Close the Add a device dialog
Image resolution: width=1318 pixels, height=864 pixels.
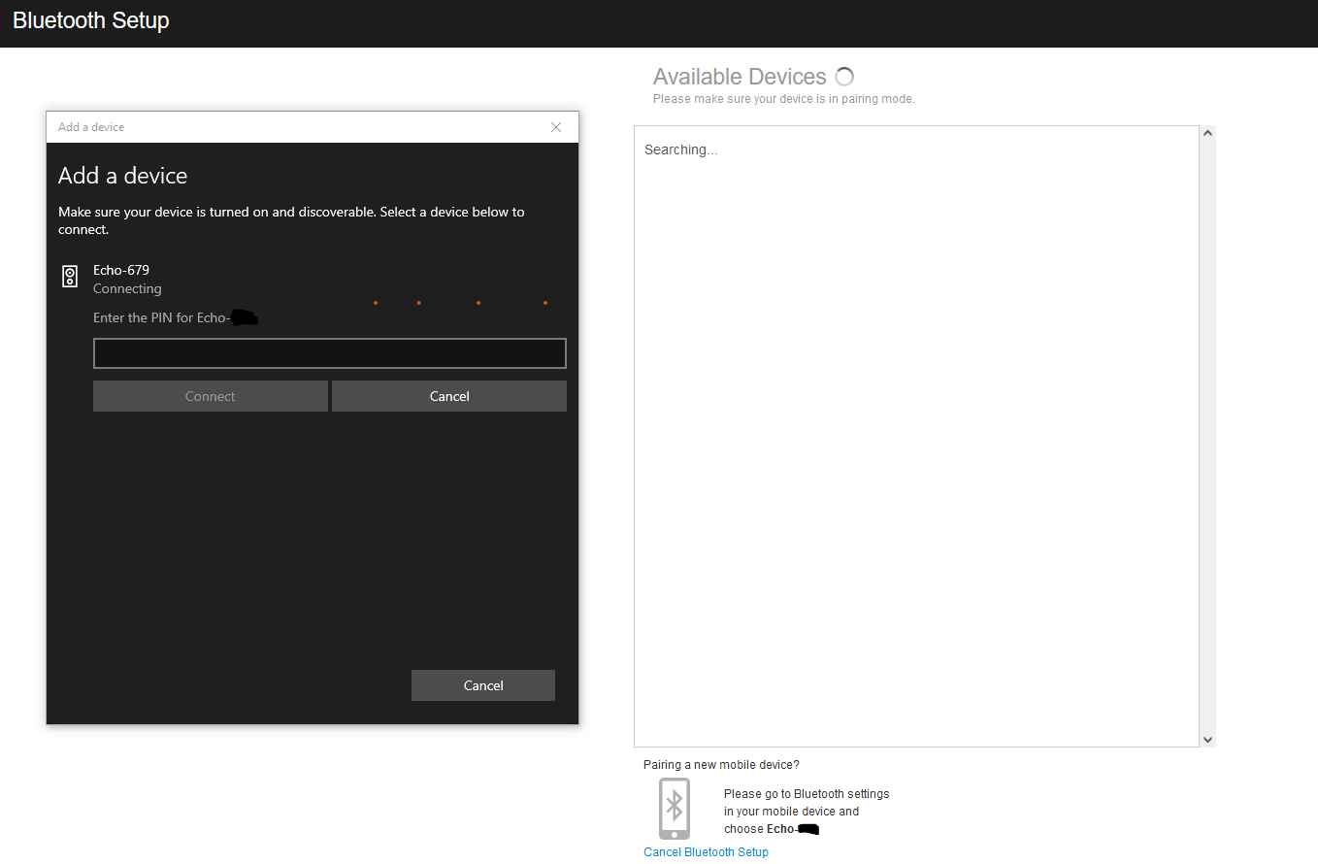pyautogui.click(x=556, y=127)
